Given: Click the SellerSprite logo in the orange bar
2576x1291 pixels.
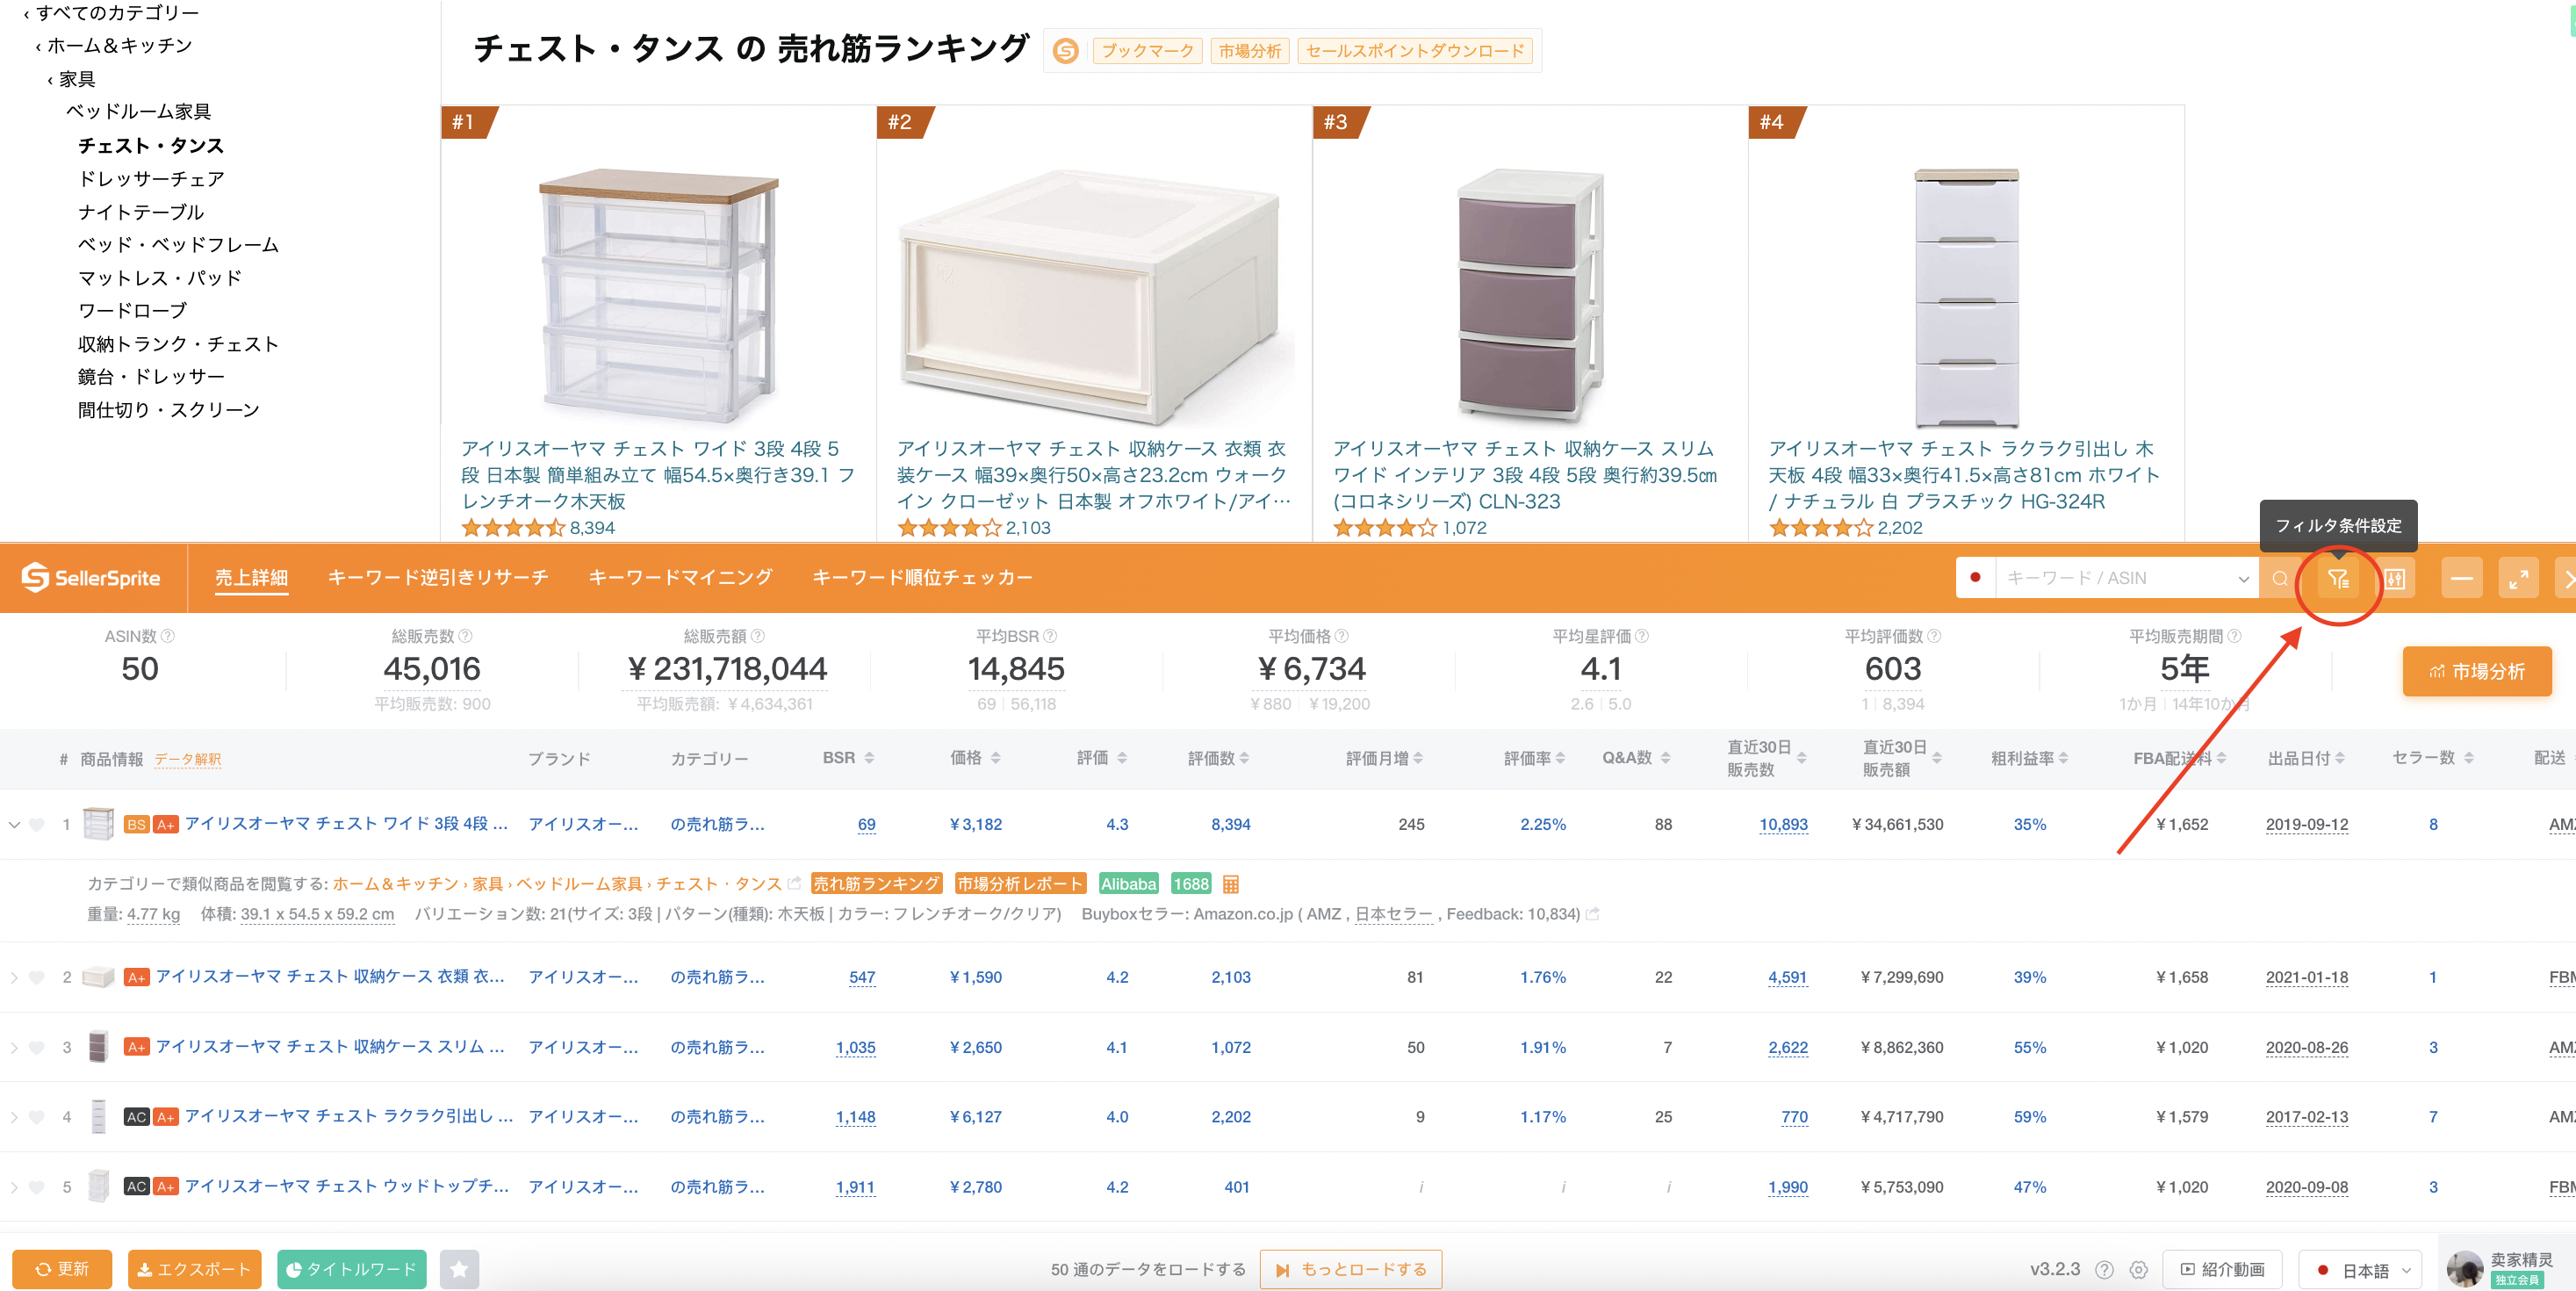Looking at the screenshot, I should click(91, 577).
